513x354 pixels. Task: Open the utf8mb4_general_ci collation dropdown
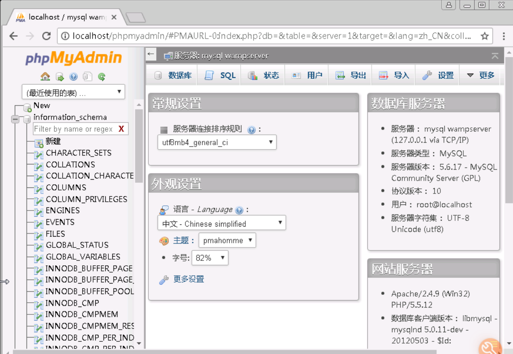pyautogui.click(x=217, y=142)
